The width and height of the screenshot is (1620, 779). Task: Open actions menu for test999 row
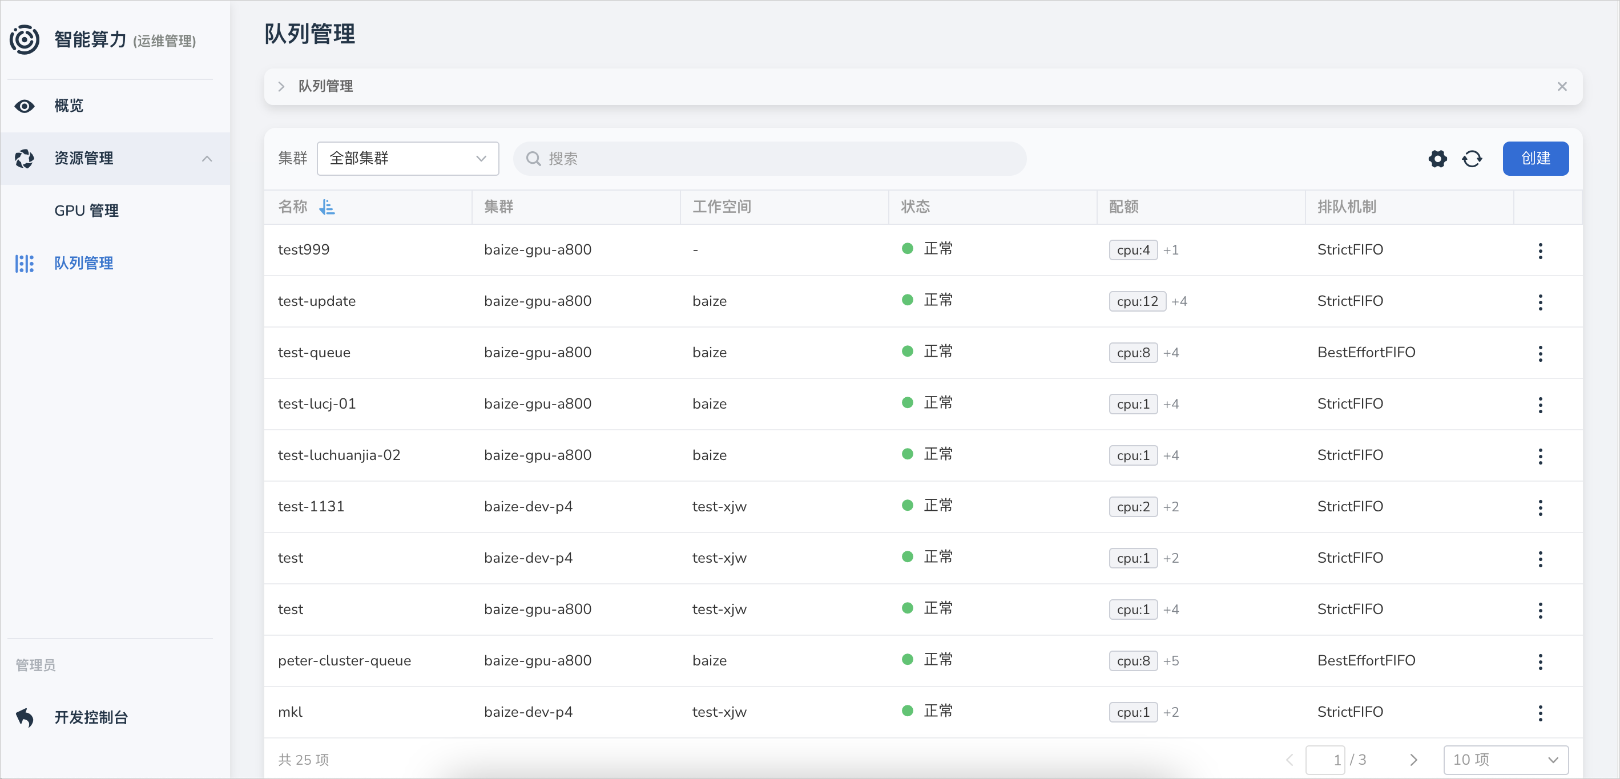point(1540,250)
